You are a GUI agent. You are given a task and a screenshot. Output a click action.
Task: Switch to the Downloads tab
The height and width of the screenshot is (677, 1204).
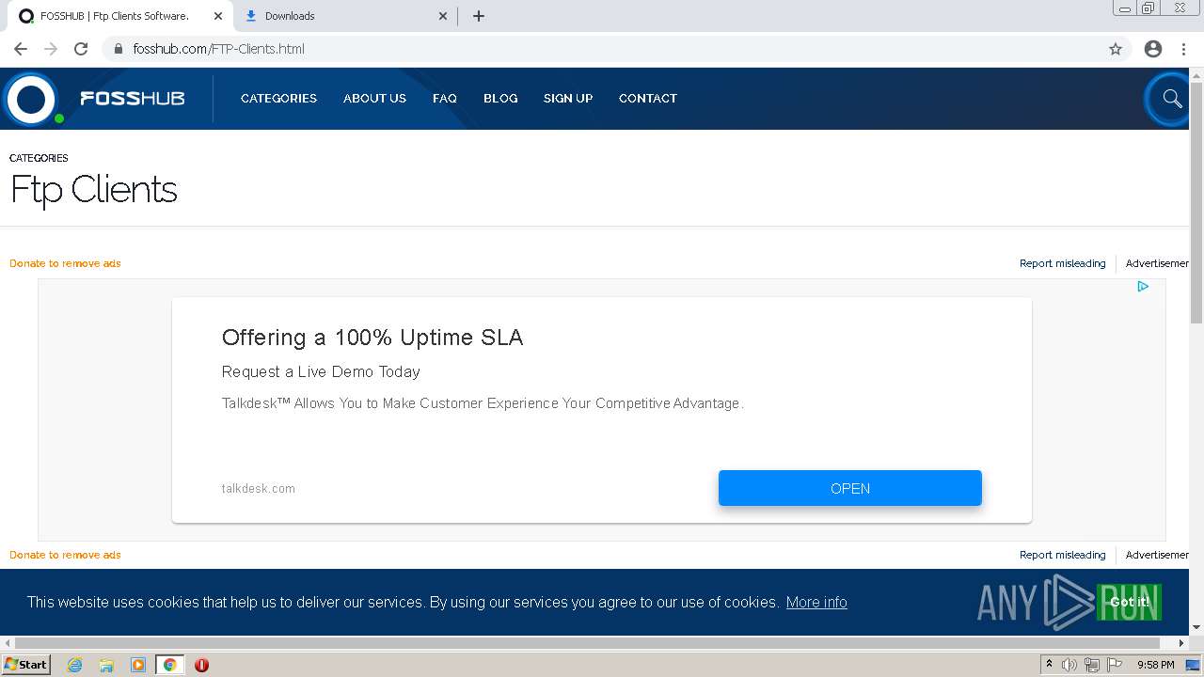point(343,16)
